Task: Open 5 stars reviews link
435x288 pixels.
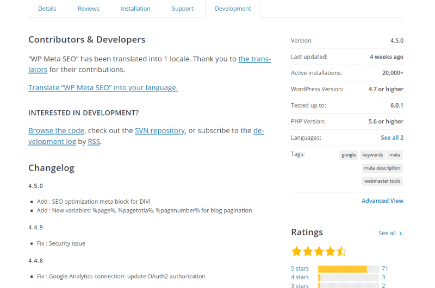Action: coord(300,268)
